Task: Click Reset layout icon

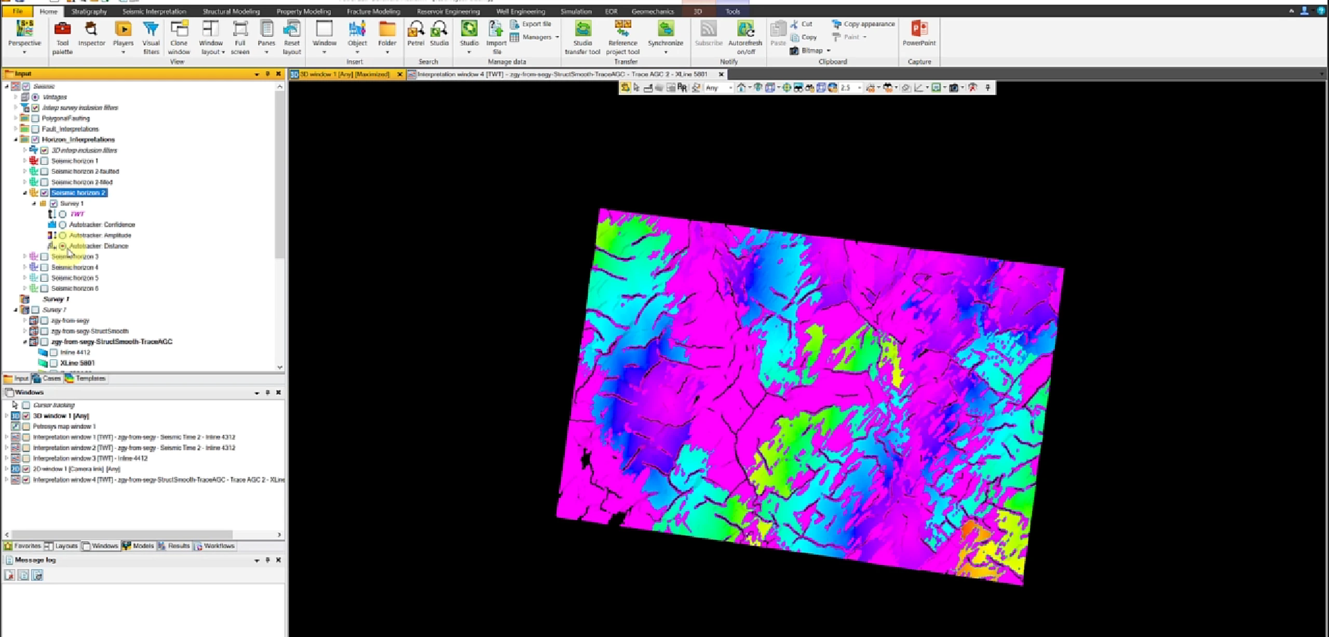Action: pos(292,29)
